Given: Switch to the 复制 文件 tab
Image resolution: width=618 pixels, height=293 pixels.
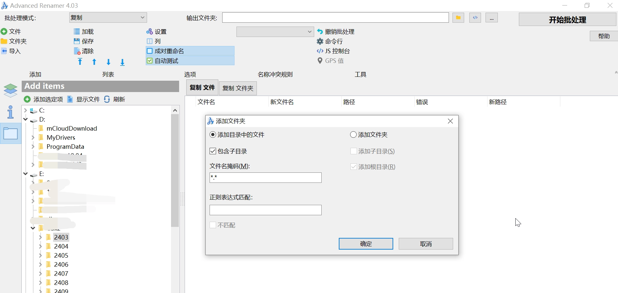Looking at the screenshot, I should pos(202,88).
